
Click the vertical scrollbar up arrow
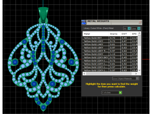tap(139, 33)
